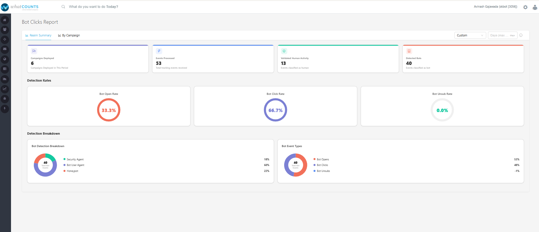Click the whatCOUNTS logo

point(20,7)
